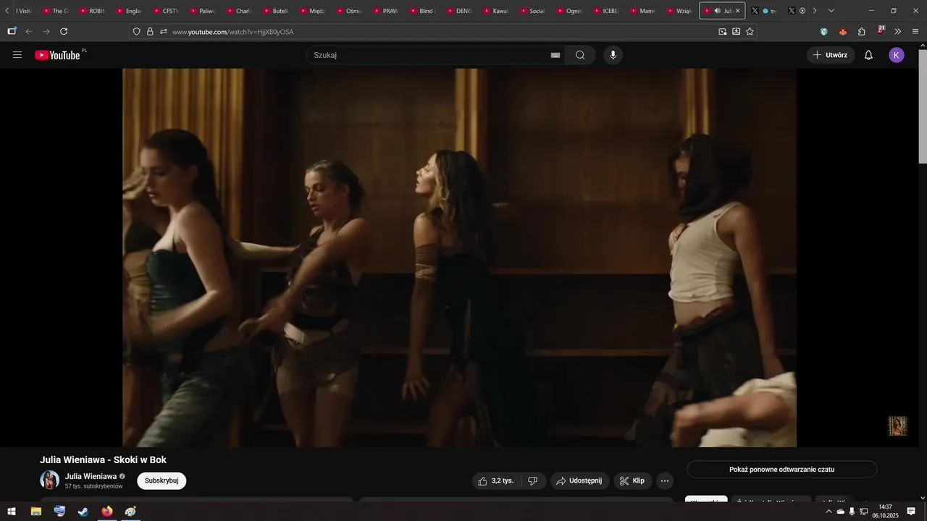
Task: Switch to the ICEBERG tab
Action: pyautogui.click(x=605, y=11)
